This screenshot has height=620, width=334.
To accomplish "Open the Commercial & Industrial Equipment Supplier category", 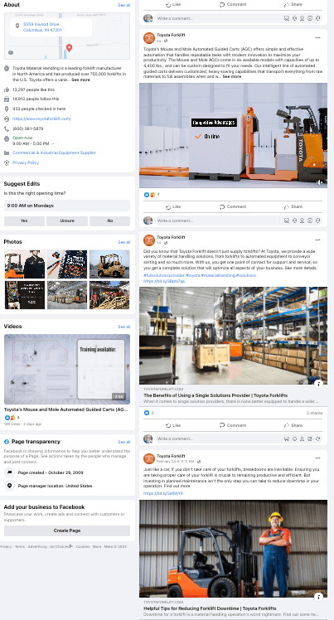I will (54, 153).
